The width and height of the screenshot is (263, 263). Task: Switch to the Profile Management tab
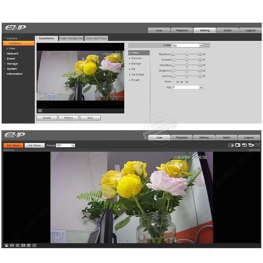[71, 38]
